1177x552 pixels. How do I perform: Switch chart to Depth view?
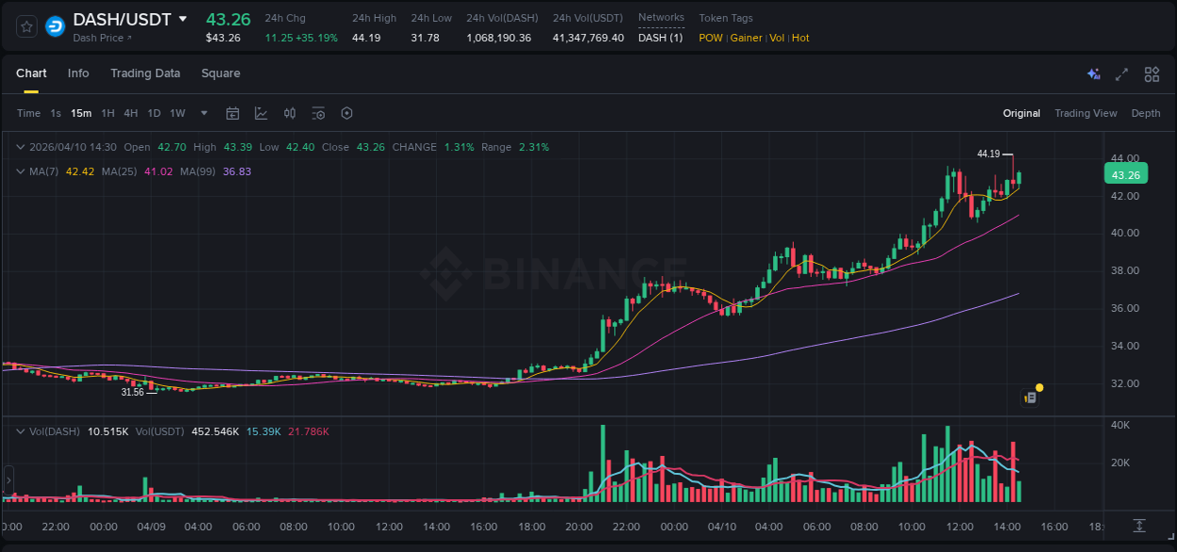point(1145,113)
